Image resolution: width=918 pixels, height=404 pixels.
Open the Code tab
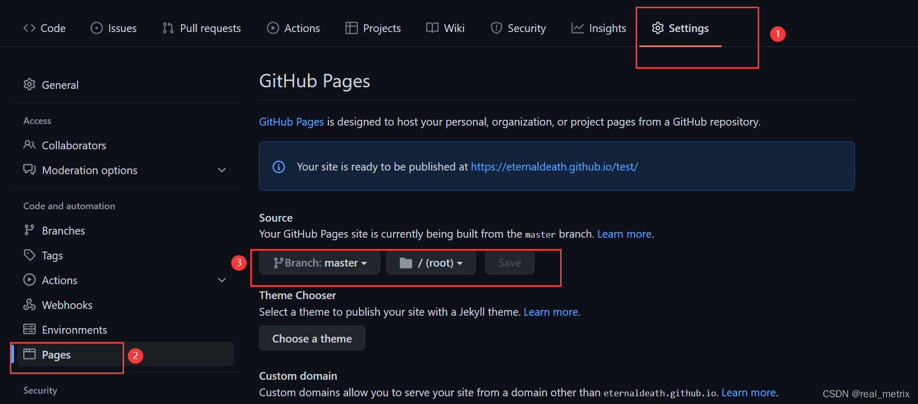pos(44,28)
